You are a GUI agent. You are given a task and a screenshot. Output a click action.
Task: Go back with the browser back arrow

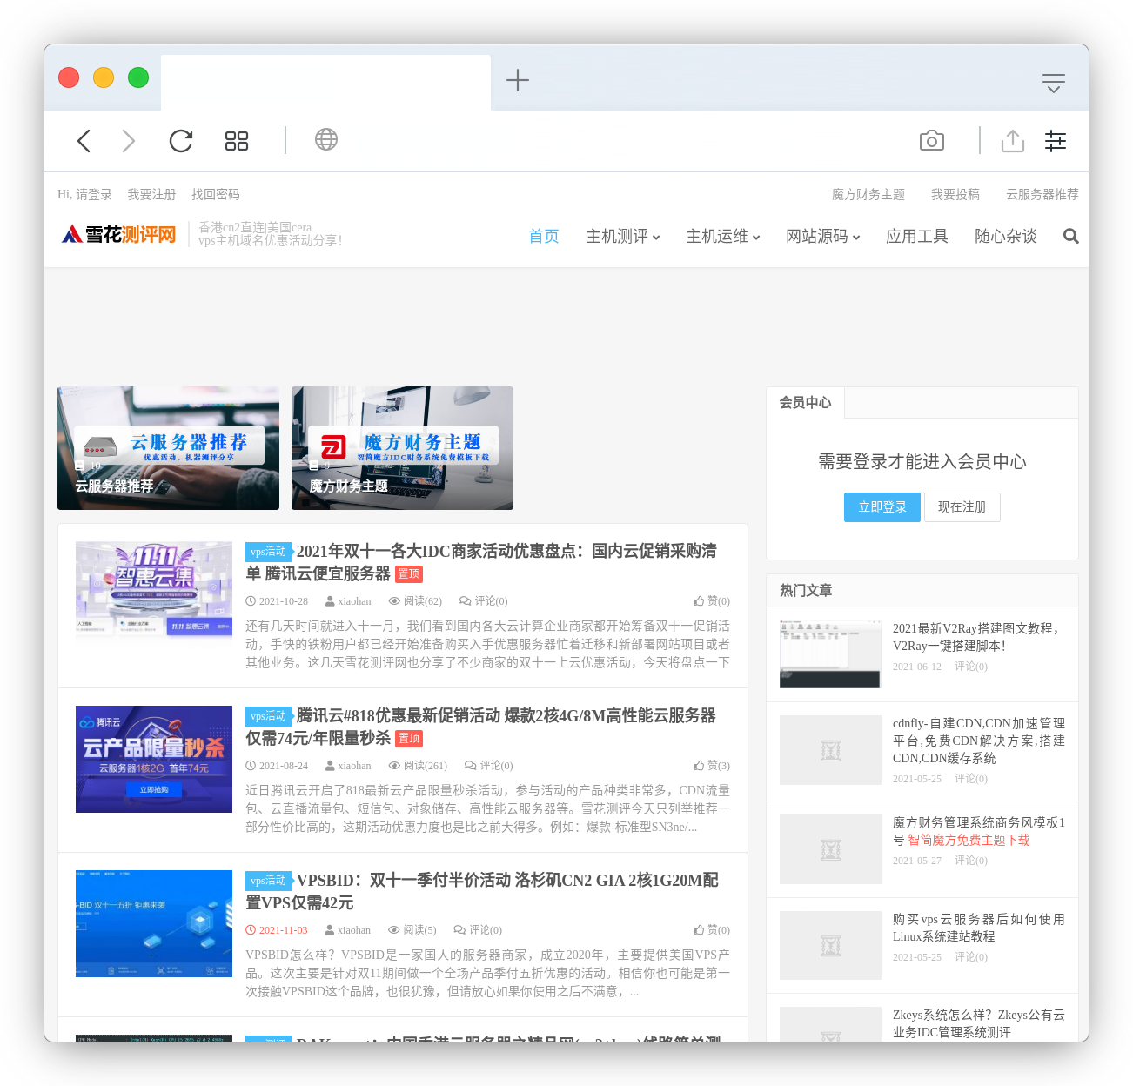click(84, 141)
